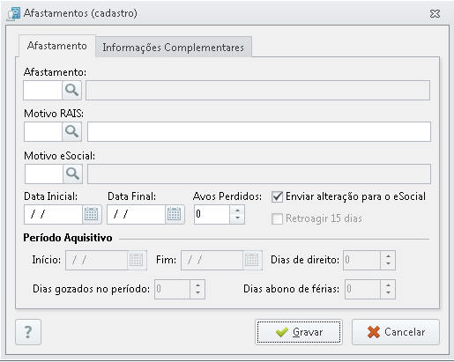Search Motivo RAIS using magnifier icon
The width and height of the screenshot is (454, 362).
click(71, 131)
